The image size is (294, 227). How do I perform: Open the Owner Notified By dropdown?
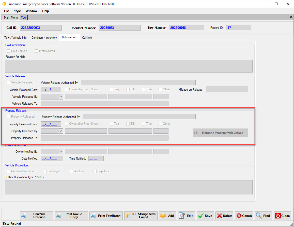(x=60, y=151)
